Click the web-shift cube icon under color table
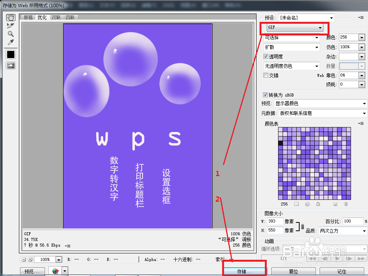The width and height of the screenshot is (368, 276). pyautogui.click(x=307, y=204)
